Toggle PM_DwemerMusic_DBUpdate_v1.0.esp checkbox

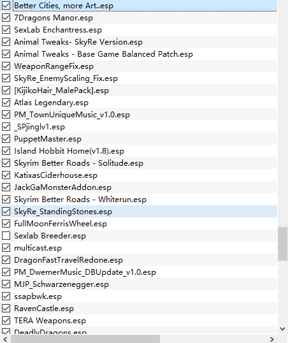(x=6, y=272)
